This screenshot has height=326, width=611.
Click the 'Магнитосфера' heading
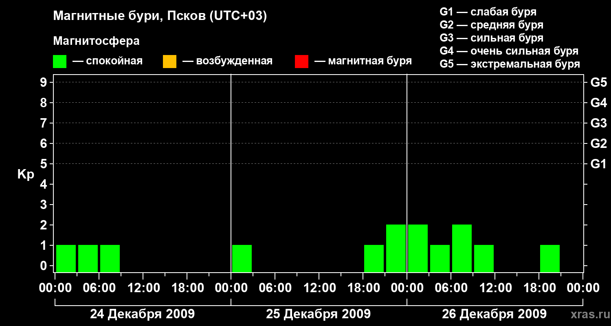point(96,41)
